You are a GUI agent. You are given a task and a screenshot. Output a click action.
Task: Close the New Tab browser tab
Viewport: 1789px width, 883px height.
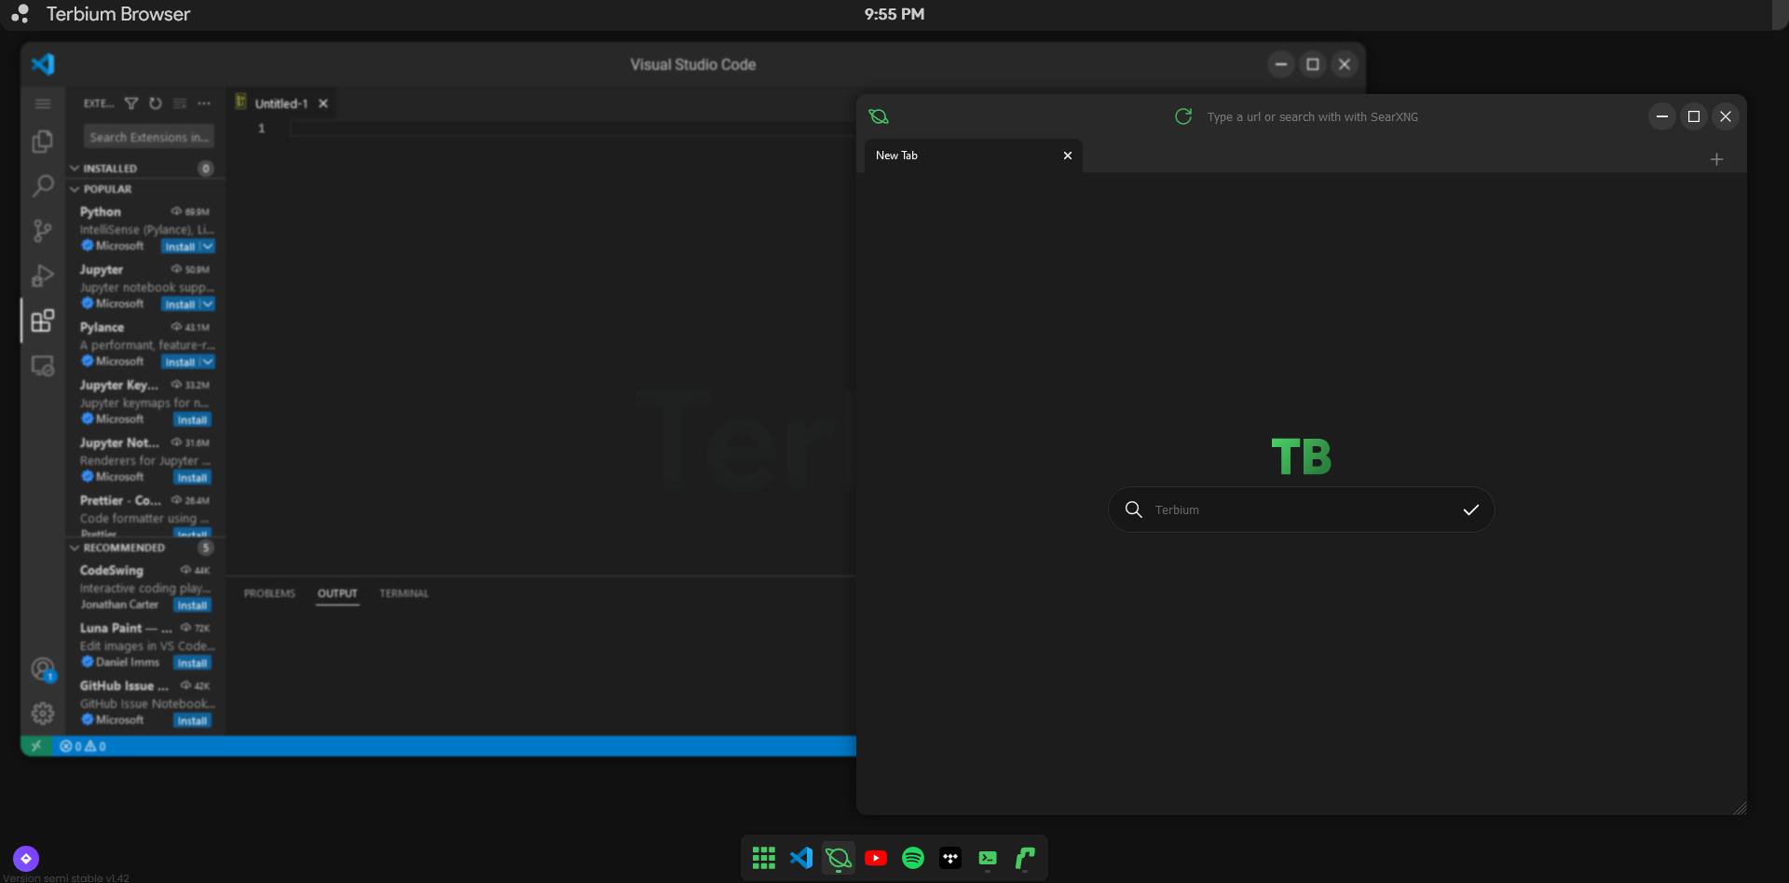pos(1068,156)
